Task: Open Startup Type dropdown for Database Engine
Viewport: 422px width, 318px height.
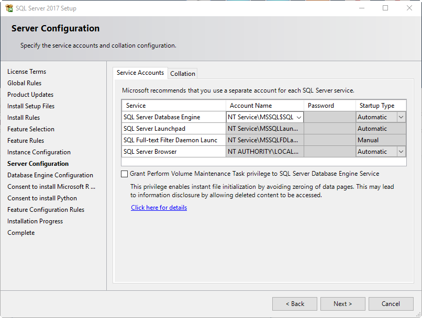Action: point(401,117)
